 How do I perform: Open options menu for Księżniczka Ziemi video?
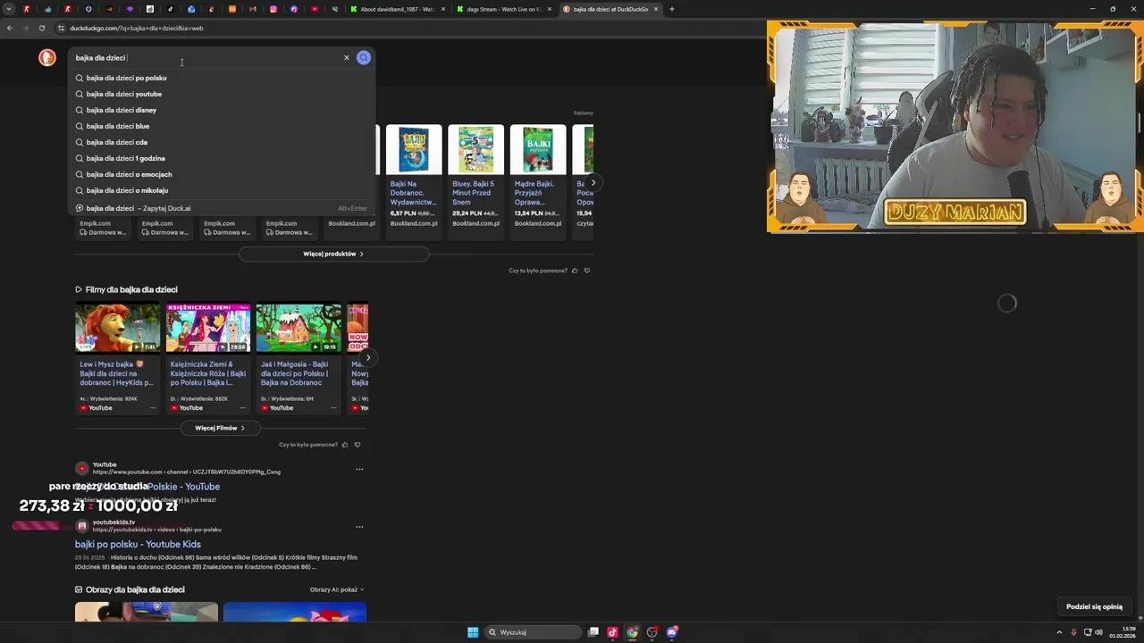click(x=243, y=408)
